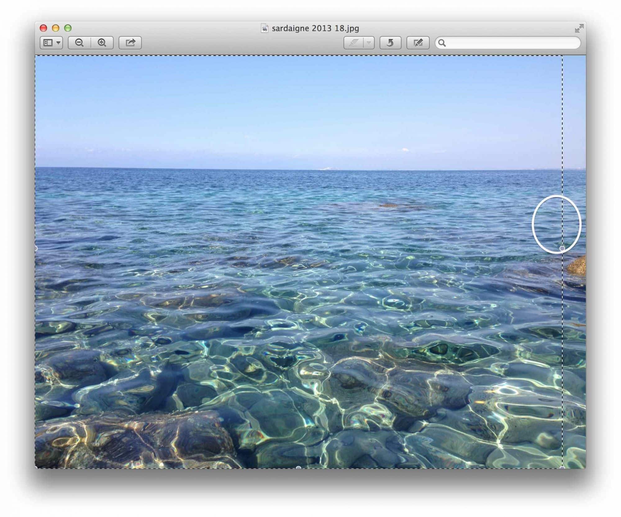Viewport: 621px width, 517px height.
Task: Click the selection's right-middle resize handle
Action: 562,248
